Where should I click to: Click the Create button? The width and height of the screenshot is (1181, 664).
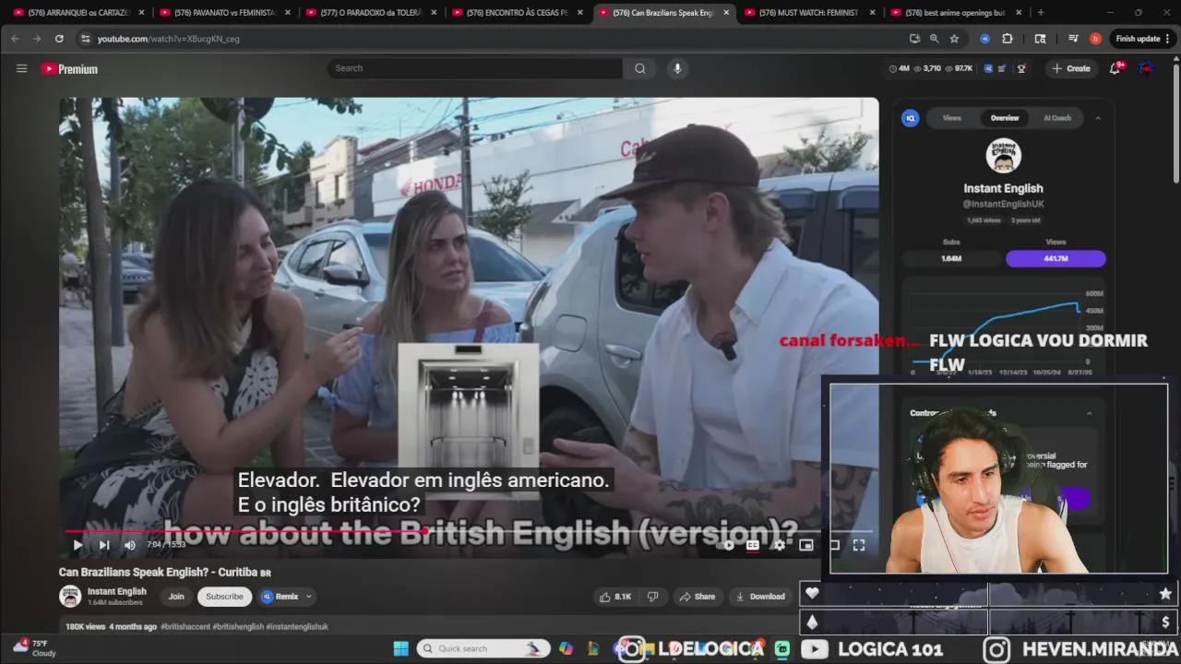pyautogui.click(x=1071, y=68)
